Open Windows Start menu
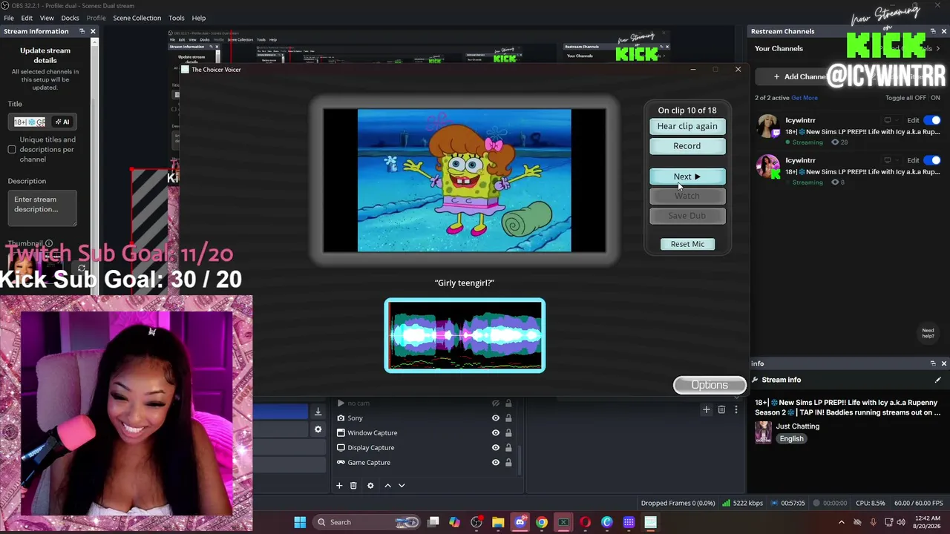Screen dimensions: 950x534 tap(300, 522)
